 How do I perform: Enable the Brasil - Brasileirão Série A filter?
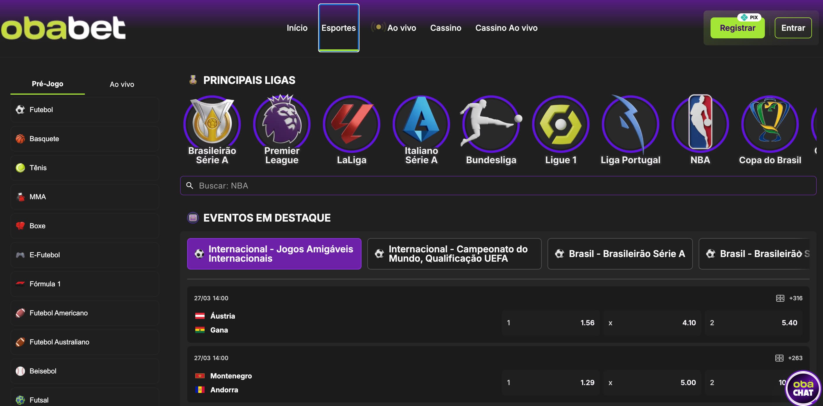tap(620, 254)
